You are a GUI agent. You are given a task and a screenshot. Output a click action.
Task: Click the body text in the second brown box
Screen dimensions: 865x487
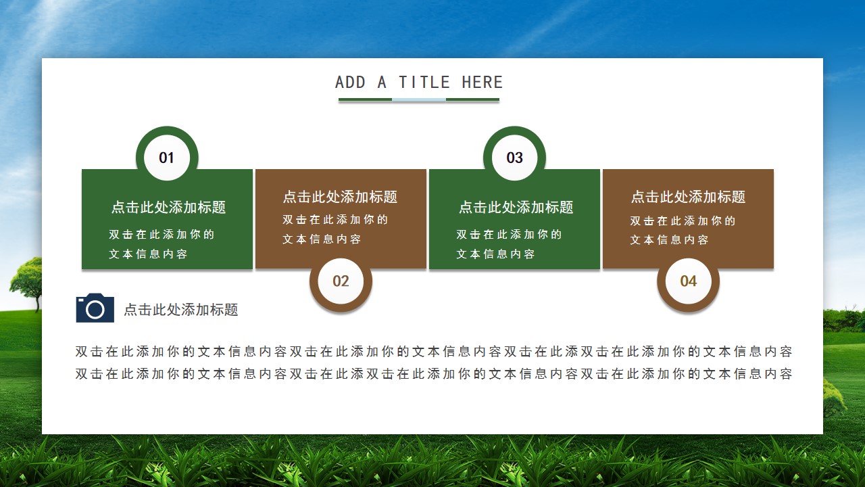[683, 230]
